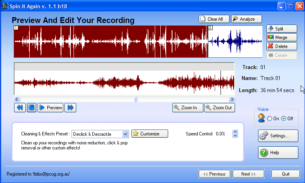Minimize the Spin It Again window
The width and height of the screenshot is (305, 183).
pos(282,6)
